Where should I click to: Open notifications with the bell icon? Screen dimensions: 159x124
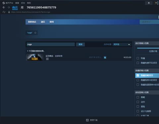(x=149, y=3)
